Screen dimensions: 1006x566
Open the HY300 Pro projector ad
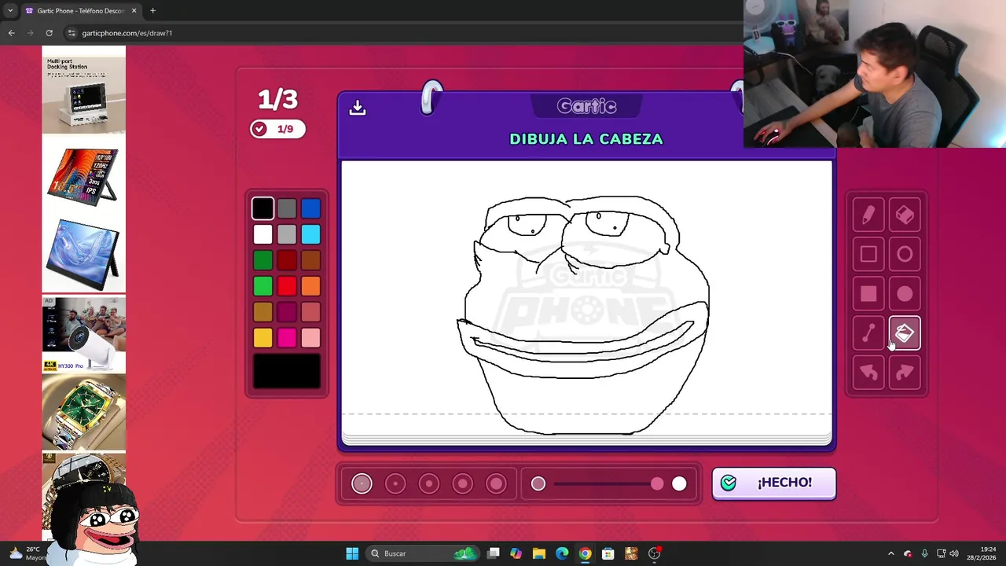tap(83, 333)
